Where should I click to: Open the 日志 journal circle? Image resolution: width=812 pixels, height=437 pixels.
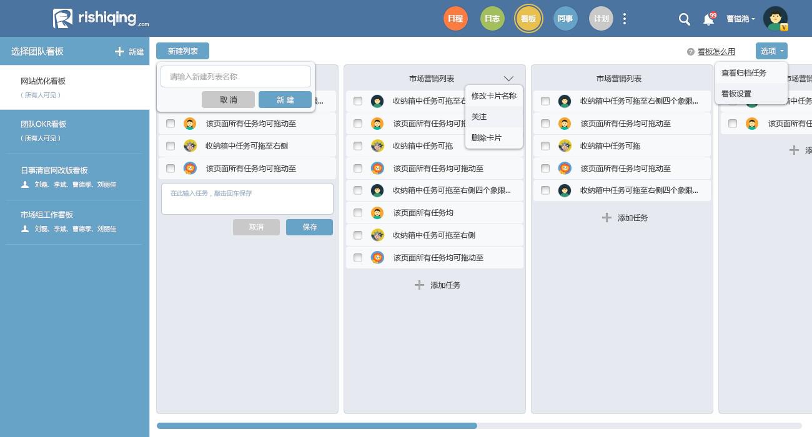tap(492, 19)
